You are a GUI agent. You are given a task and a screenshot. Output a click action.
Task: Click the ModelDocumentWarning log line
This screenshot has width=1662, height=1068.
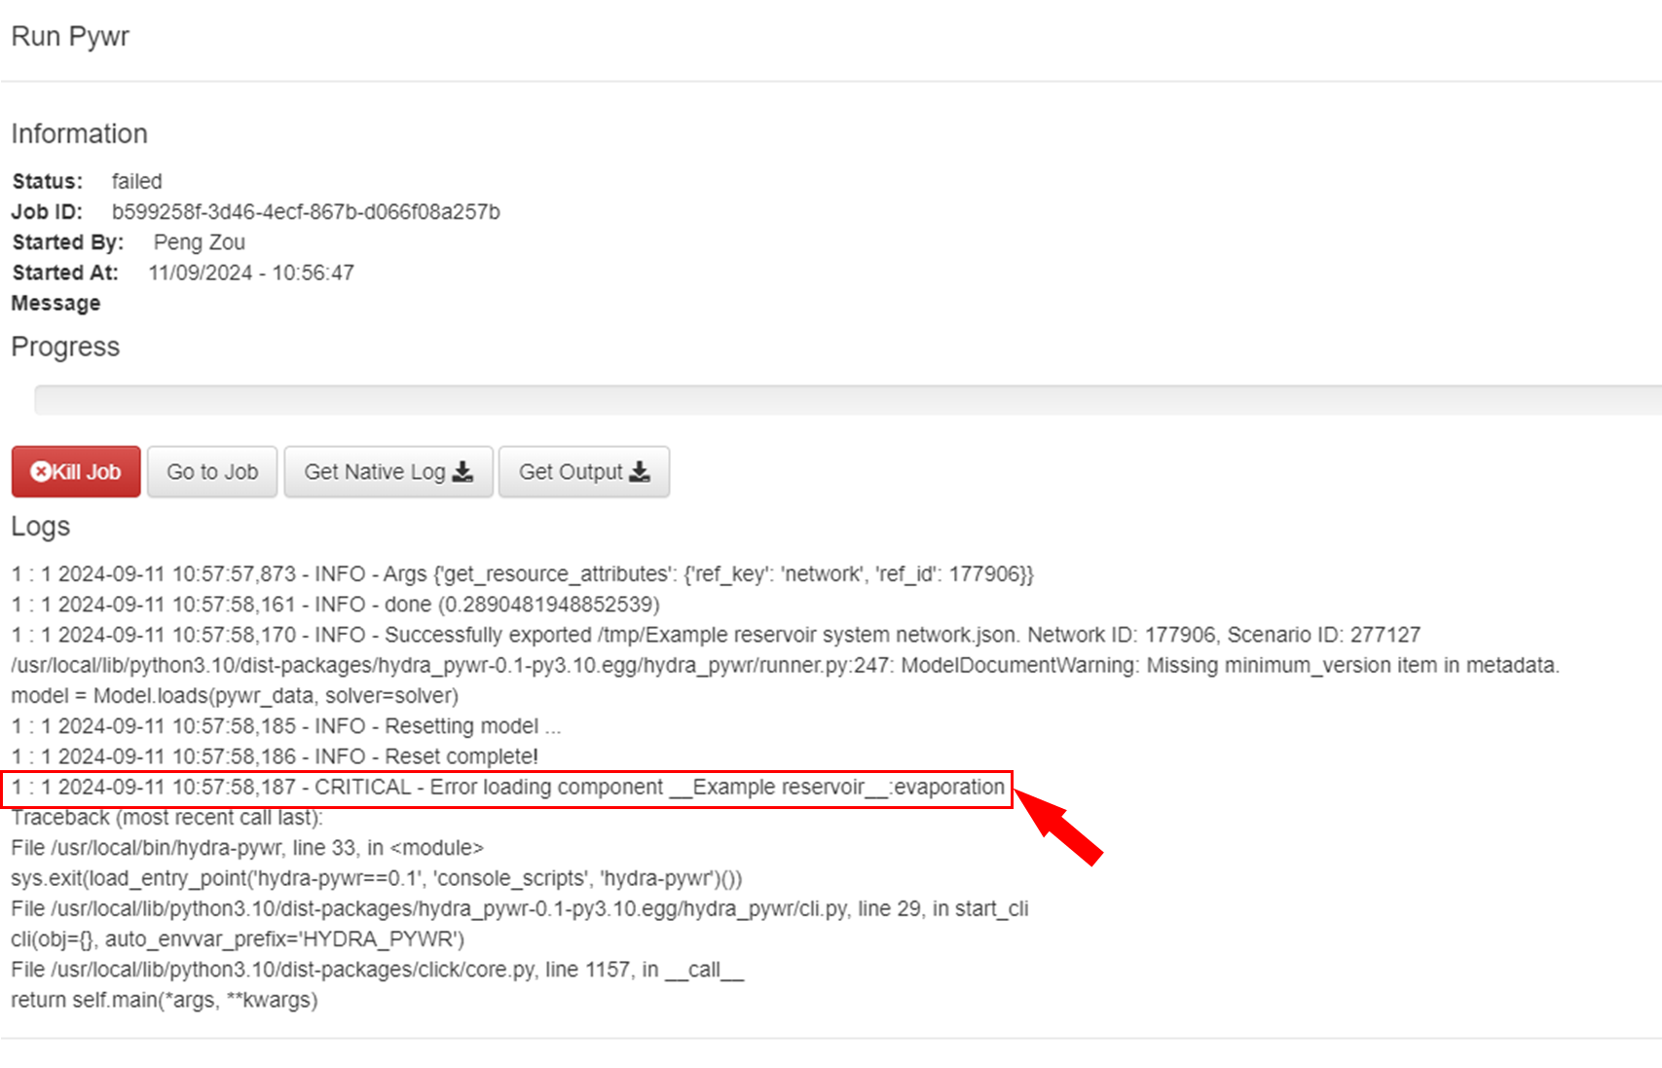[785, 666]
